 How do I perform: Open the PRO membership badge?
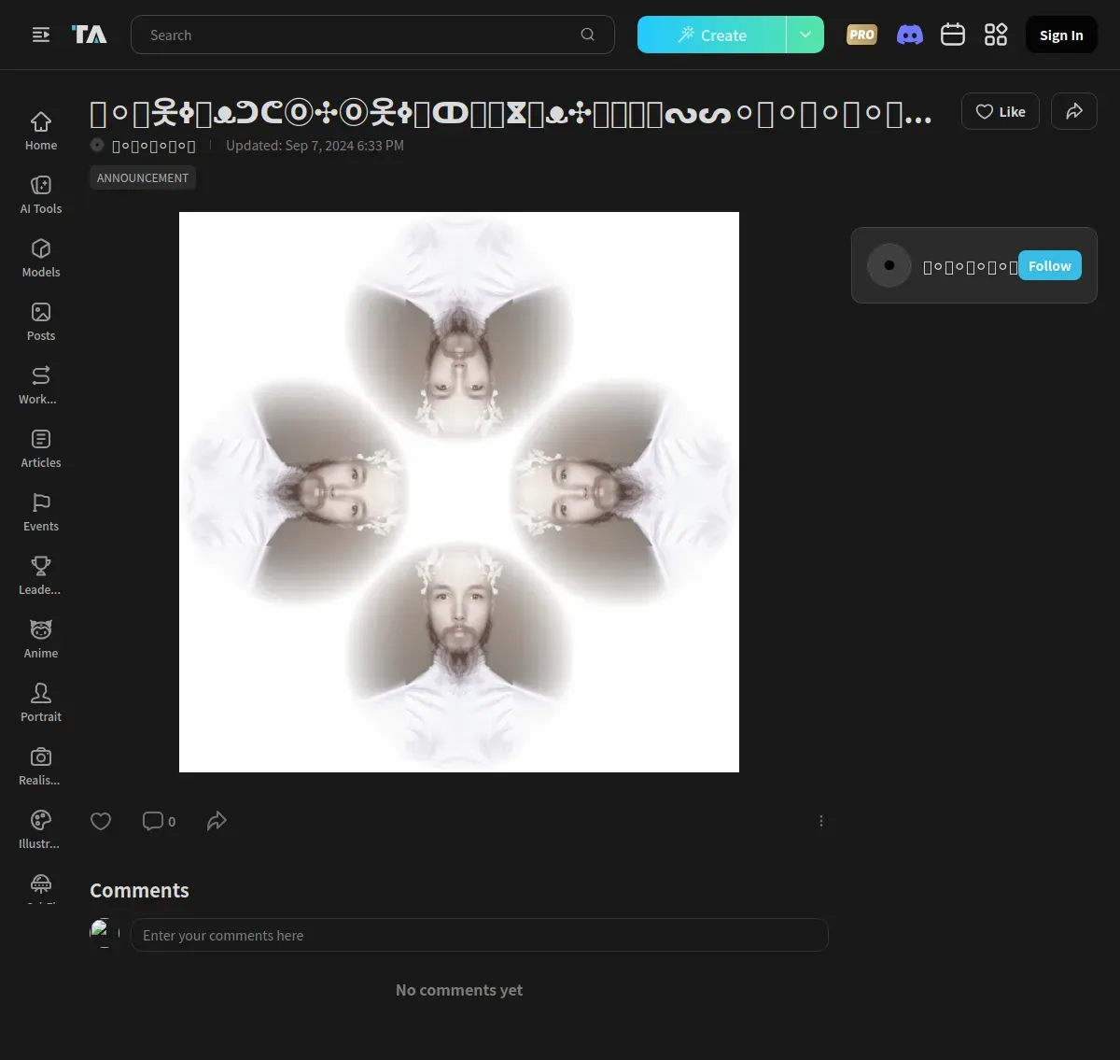(861, 35)
